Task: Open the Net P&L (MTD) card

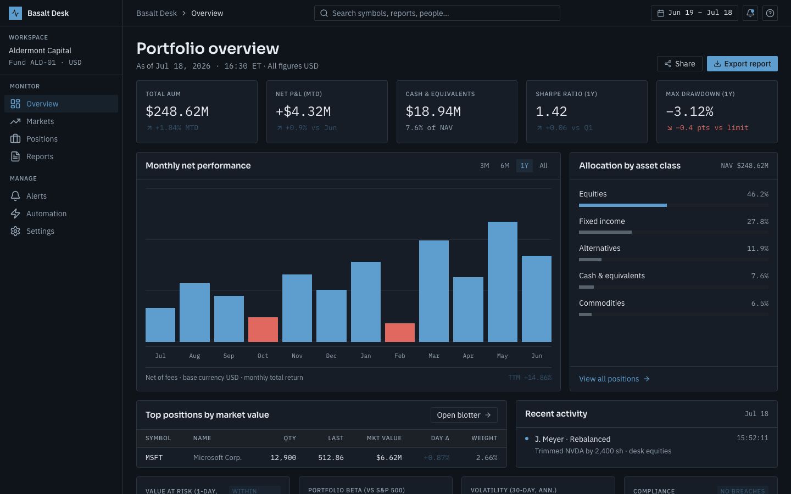Action: 327,112
